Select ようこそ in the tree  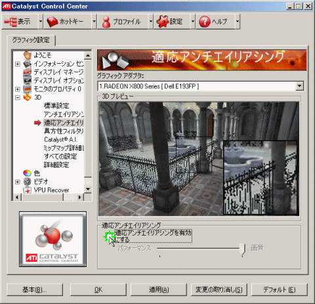click(43, 55)
